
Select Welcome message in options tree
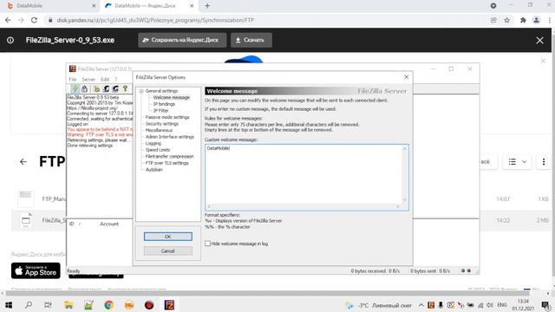172,97
